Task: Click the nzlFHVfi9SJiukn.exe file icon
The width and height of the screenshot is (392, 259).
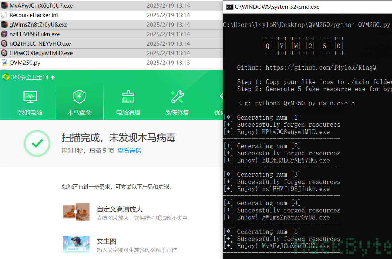Action: [x=4, y=34]
